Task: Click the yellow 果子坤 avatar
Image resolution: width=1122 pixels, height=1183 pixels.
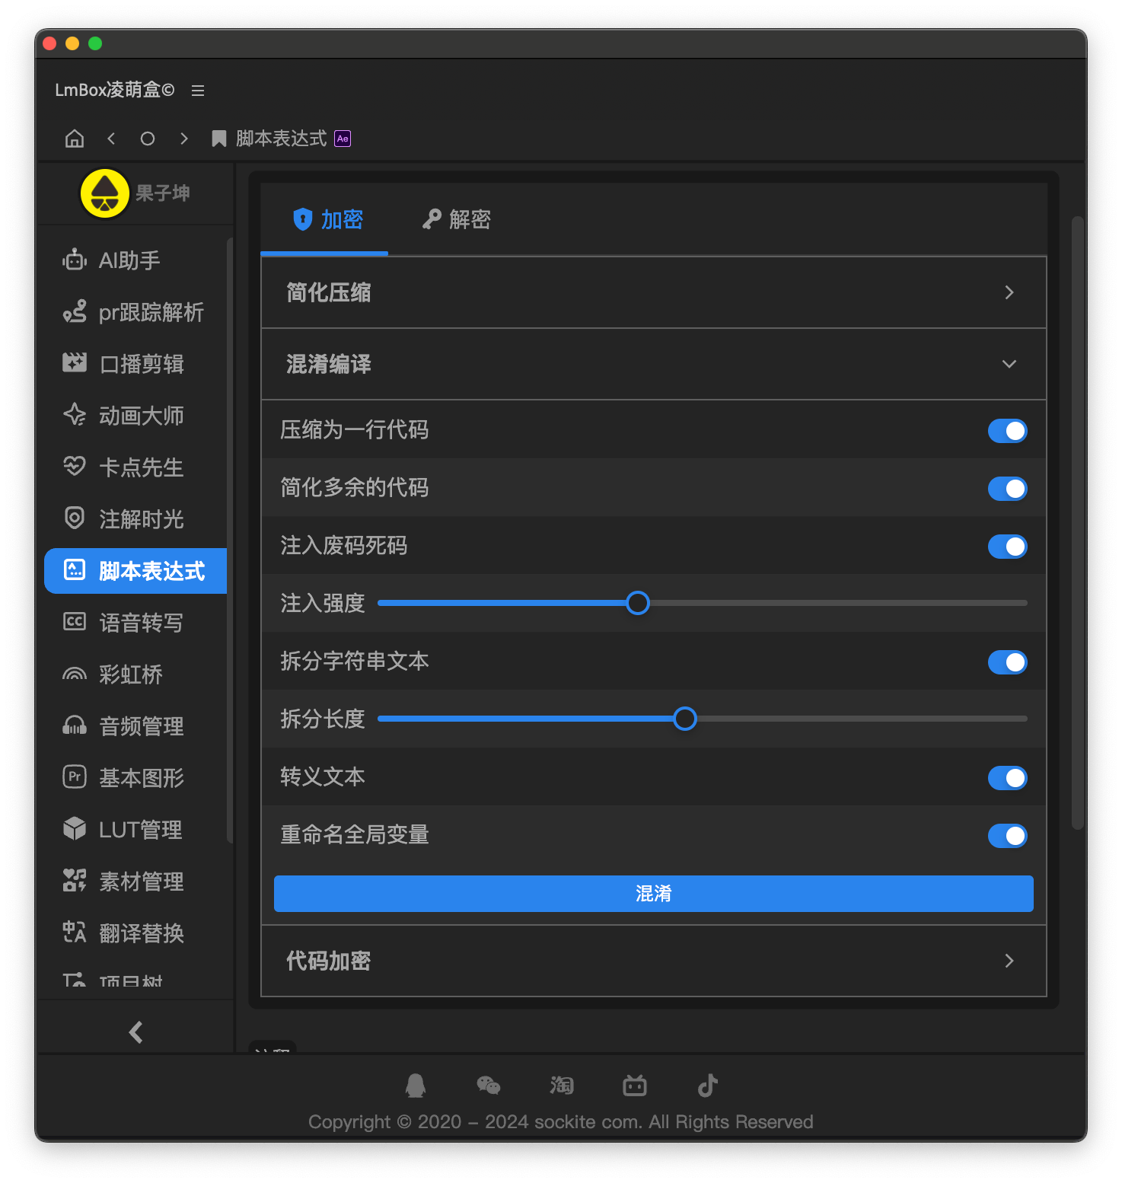Action: pos(105,193)
